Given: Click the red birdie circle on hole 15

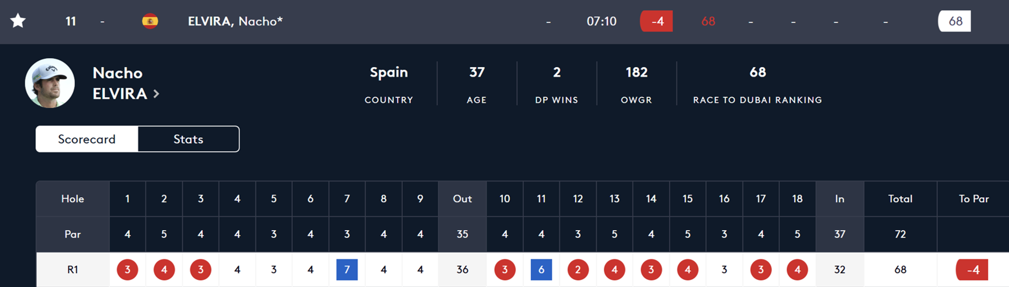Looking at the screenshot, I should coord(688,270).
